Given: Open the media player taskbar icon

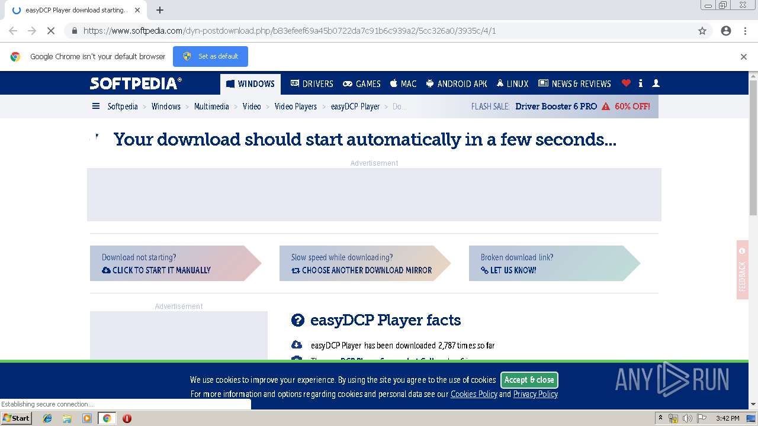Looking at the screenshot, I should click(87, 418).
